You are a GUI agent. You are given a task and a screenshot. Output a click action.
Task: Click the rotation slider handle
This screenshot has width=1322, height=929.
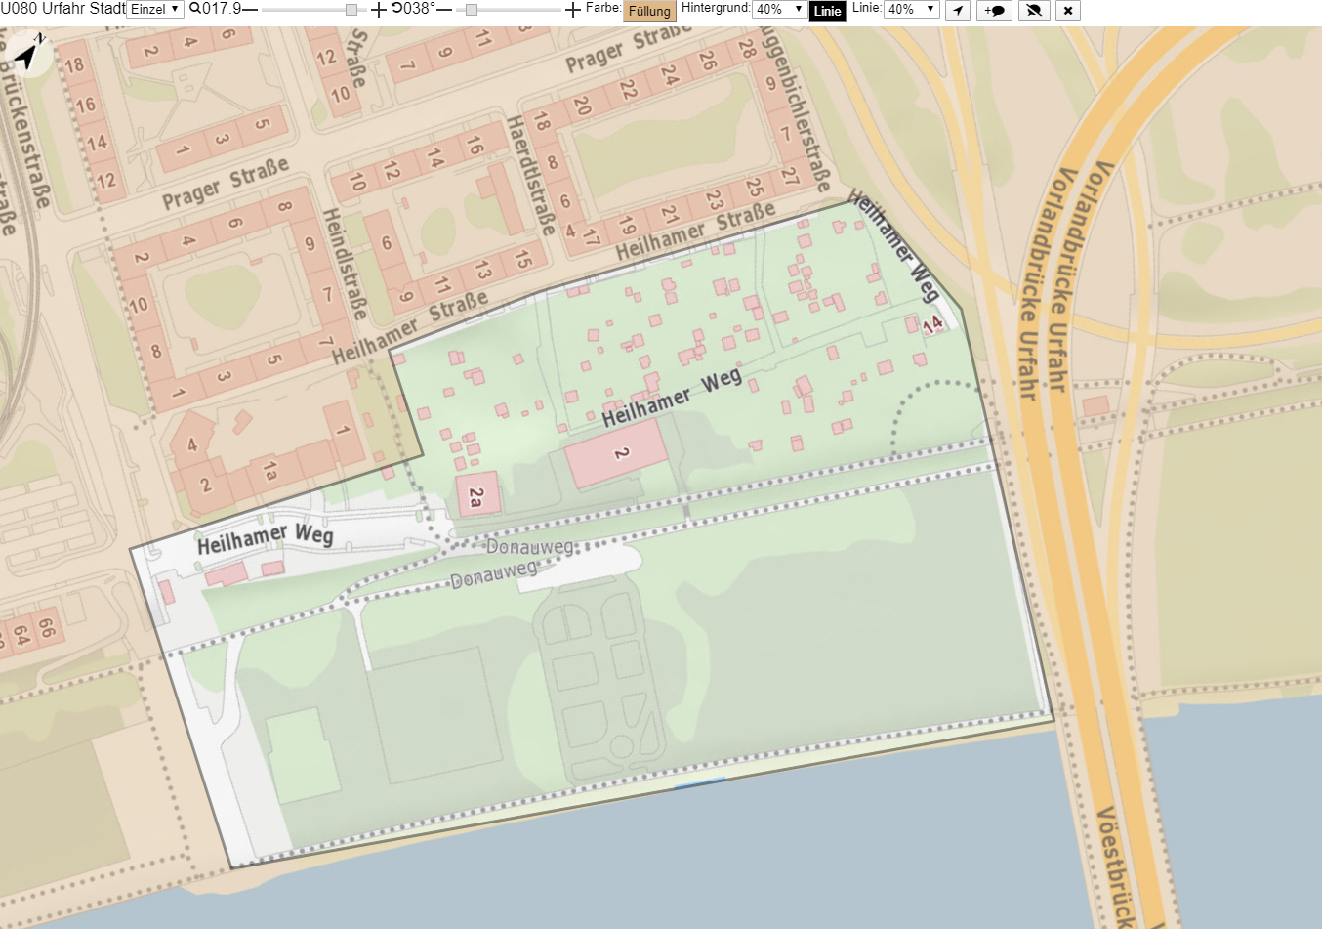point(472,10)
